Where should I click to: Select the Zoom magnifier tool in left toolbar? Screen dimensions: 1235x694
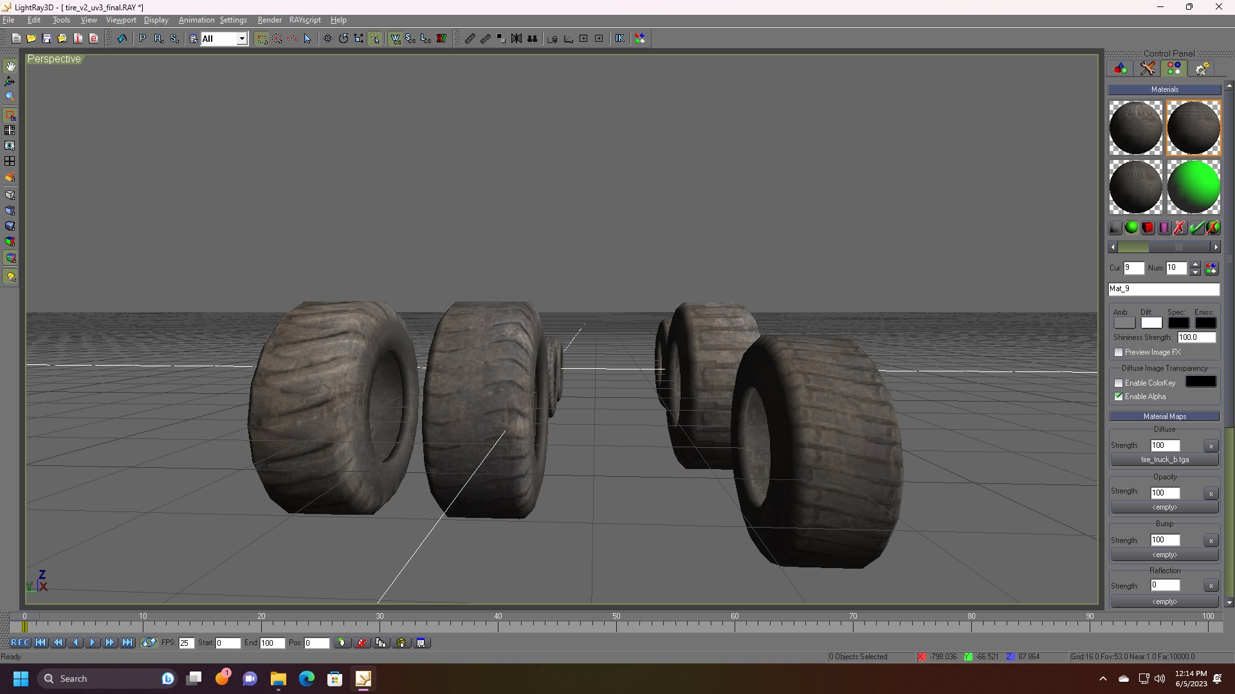(10, 97)
